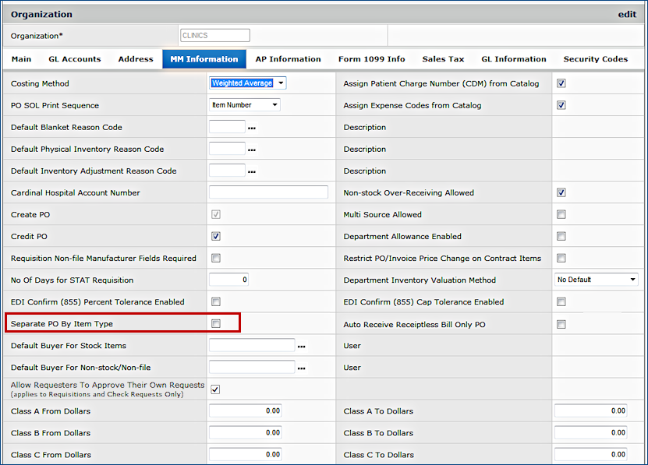
Task: Enable Auto Receive Receiptless Bill Only PO
Action: click(561, 324)
